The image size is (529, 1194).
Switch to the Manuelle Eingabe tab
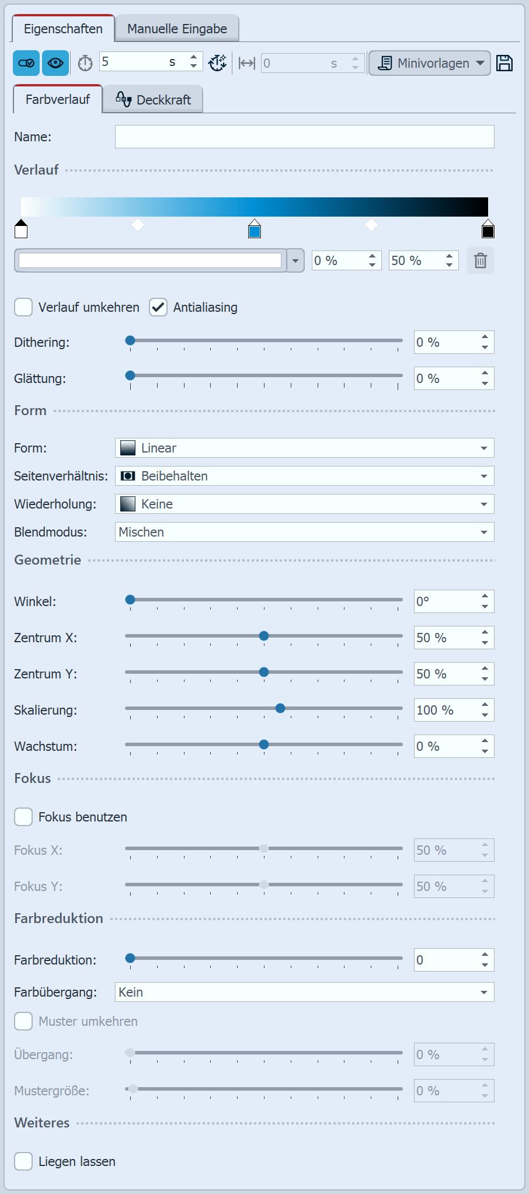[x=177, y=29]
